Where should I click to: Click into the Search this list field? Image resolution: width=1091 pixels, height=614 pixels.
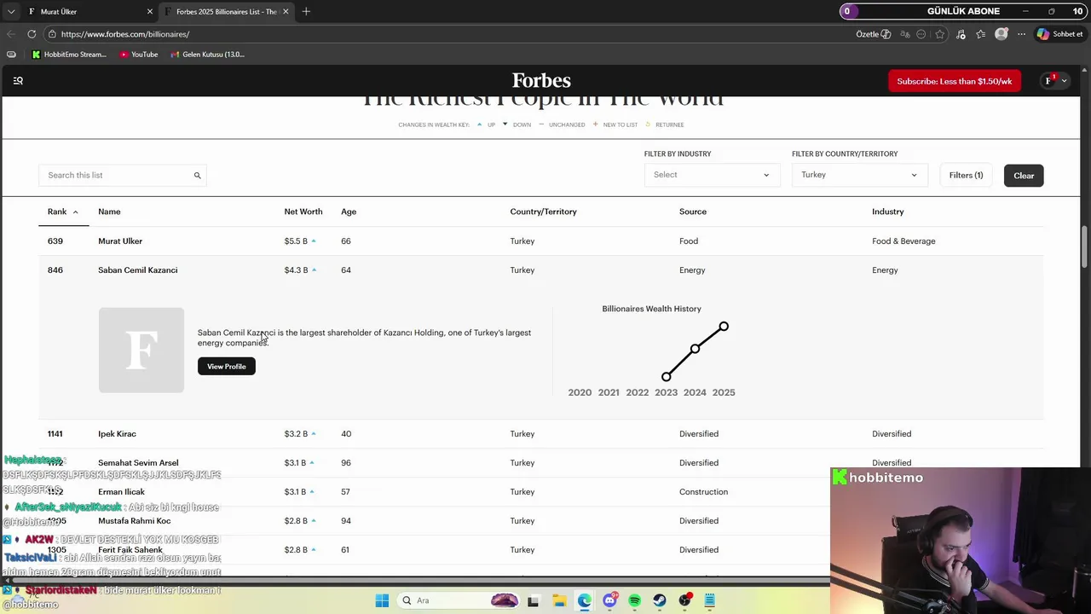coord(123,176)
